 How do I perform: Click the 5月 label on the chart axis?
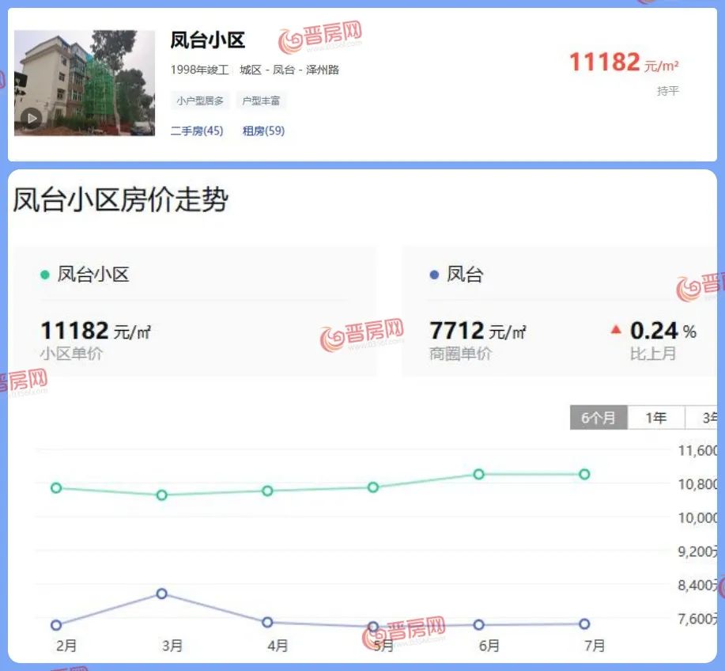click(383, 646)
